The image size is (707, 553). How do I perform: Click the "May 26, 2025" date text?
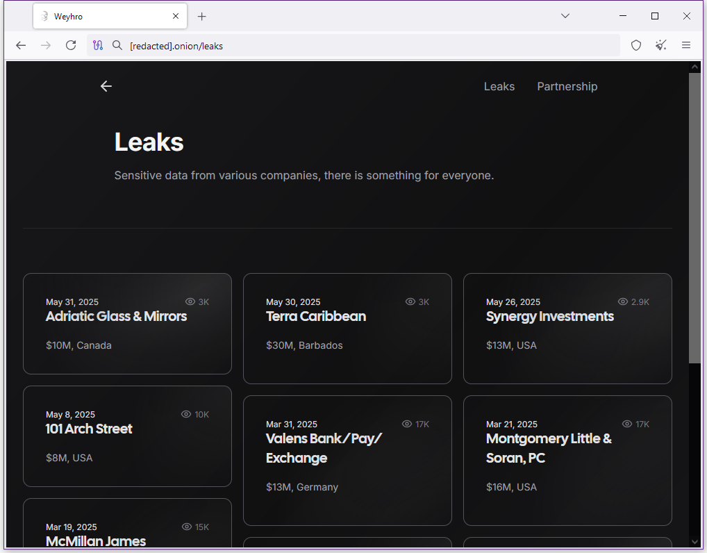513,302
